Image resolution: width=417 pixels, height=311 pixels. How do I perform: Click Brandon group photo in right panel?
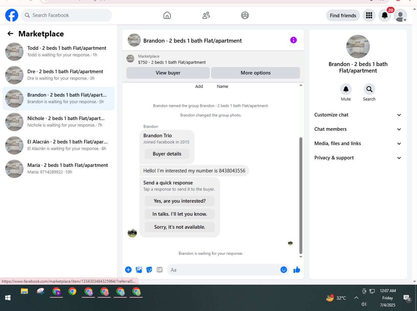point(358,47)
